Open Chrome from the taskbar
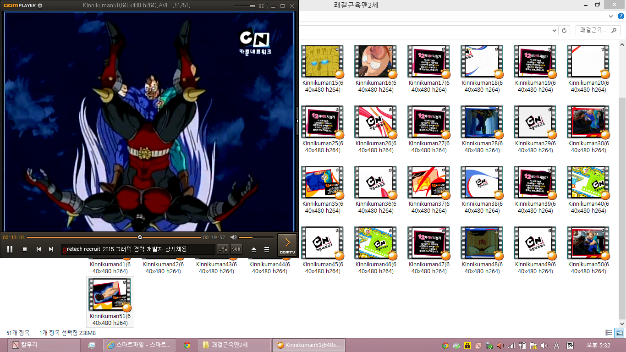The image size is (626, 352). (x=187, y=345)
